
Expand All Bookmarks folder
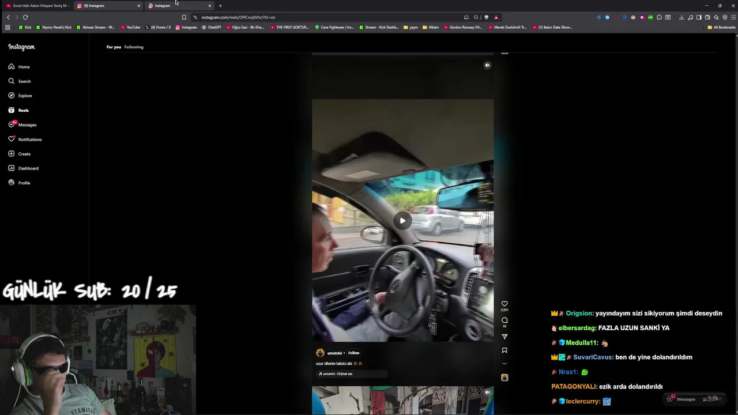tap(721, 27)
